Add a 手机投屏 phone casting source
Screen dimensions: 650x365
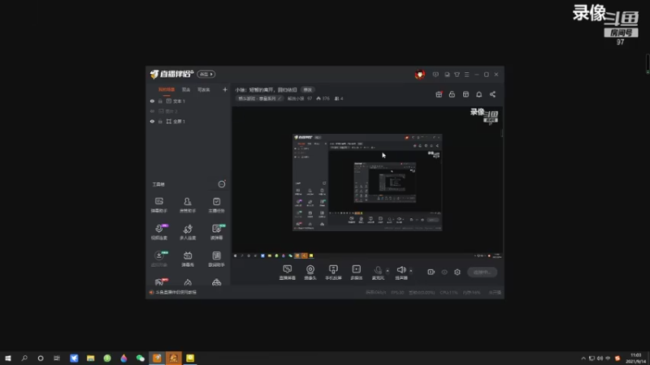click(x=333, y=273)
